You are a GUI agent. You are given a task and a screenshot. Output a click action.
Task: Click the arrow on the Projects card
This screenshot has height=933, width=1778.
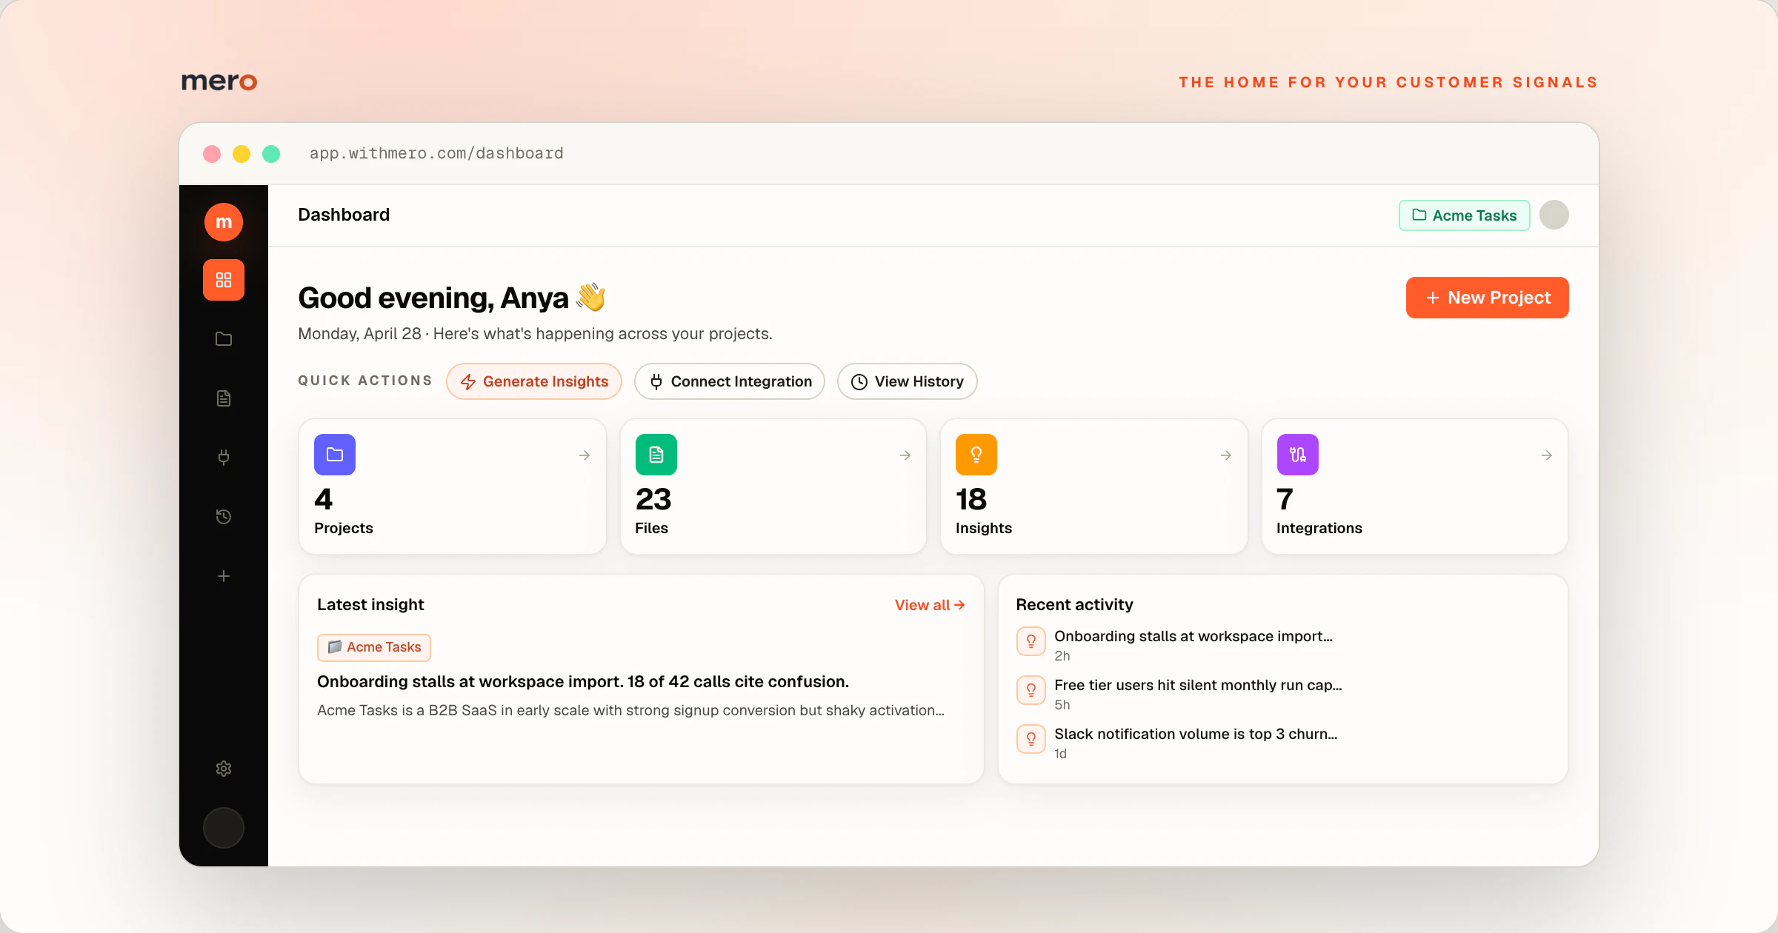click(x=585, y=455)
